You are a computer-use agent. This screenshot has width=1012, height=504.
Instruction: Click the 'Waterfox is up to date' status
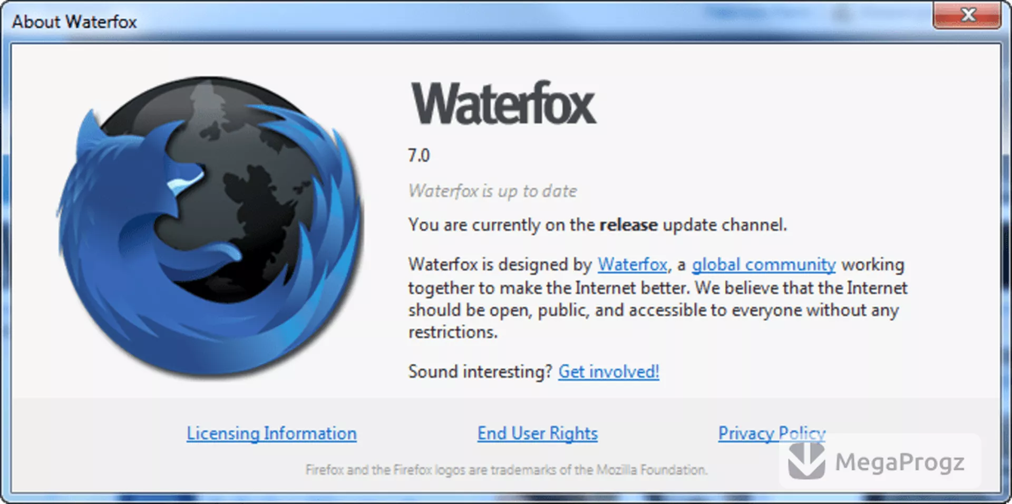pyautogui.click(x=492, y=191)
